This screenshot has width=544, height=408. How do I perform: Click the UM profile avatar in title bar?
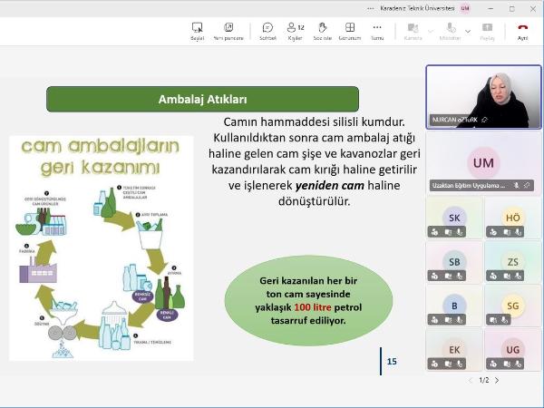[x=465, y=8]
